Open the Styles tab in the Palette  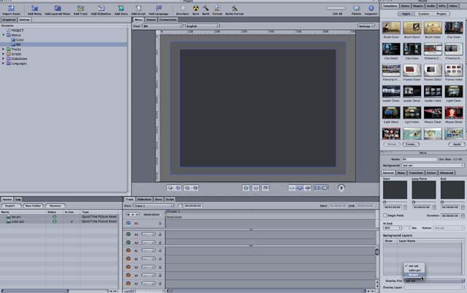click(x=405, y=6)
